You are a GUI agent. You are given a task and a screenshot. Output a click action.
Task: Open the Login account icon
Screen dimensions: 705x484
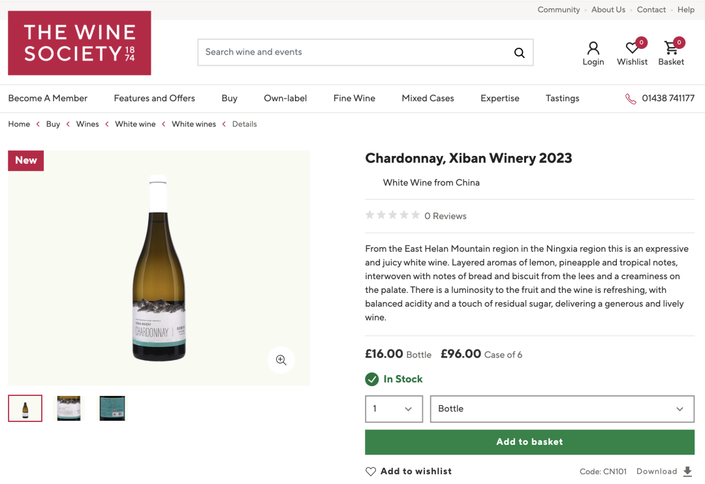click(x=593, y=48)
